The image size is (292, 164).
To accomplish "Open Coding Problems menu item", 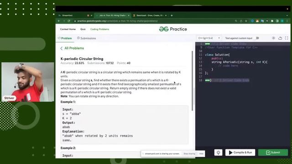I will coord(99,29).
